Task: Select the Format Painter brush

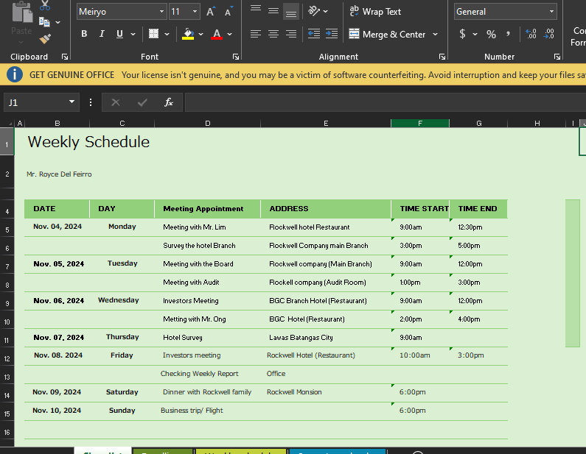Action: [45, 38]
